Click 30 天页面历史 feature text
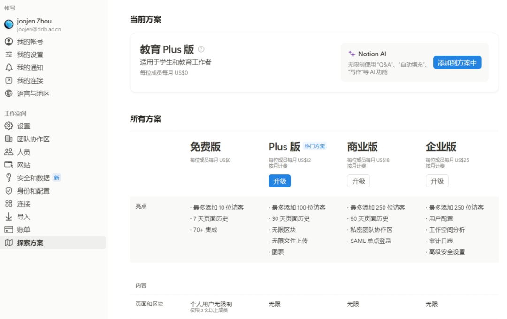 point(291,219)
